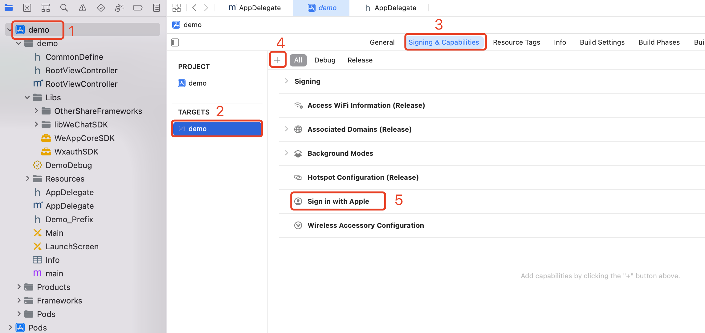705x333 pixels.
Task: Open the Build Settings tab
Action: tap(602, 42)
